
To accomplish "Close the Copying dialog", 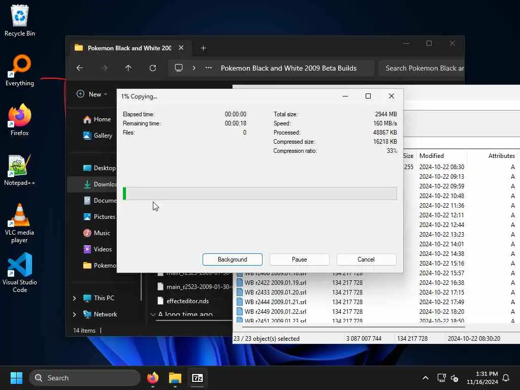I will [x=392, y=96].
